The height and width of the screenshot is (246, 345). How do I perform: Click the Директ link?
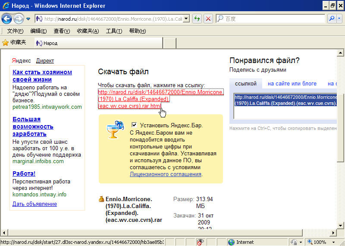tap(45, 61)
